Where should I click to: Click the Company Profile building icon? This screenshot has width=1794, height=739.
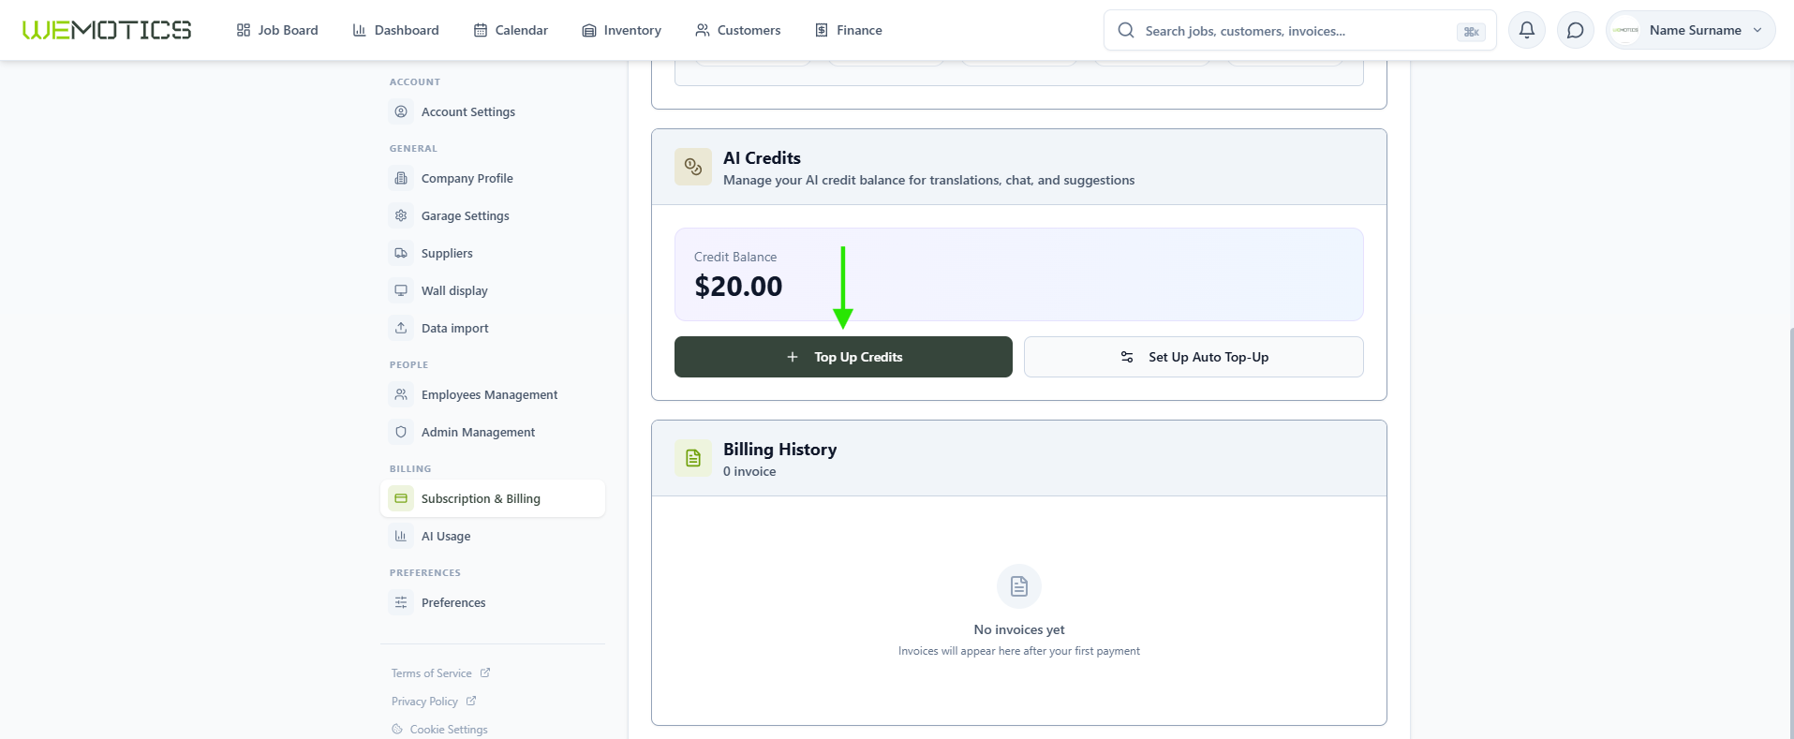(x=401, y=178)
